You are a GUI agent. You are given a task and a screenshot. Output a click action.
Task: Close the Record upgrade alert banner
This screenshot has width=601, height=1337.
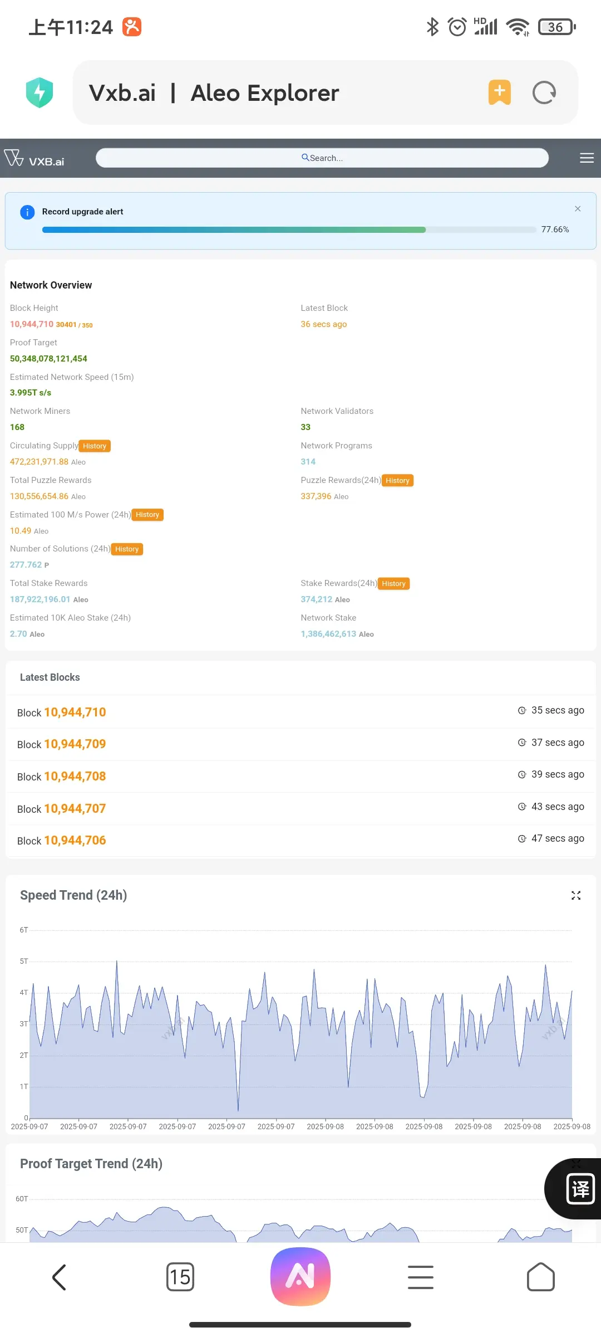pyautogui.click(x=578, y=208)
